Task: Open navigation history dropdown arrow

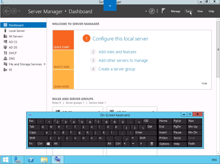Action: tap(19, 11)
